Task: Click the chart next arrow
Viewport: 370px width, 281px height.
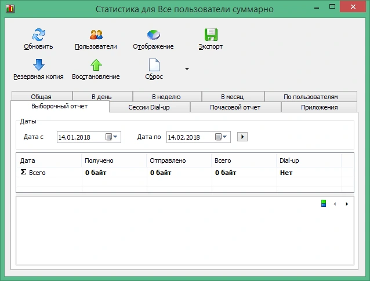Action: pyautogui.click(x=347, y=204)
